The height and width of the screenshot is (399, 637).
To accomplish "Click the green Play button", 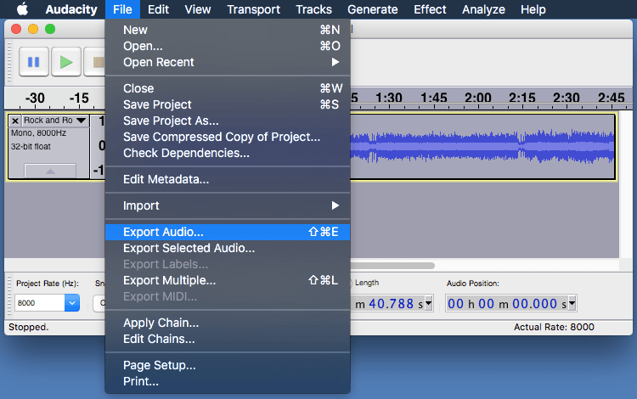I will pyautogui.click(x=66, y=62).
